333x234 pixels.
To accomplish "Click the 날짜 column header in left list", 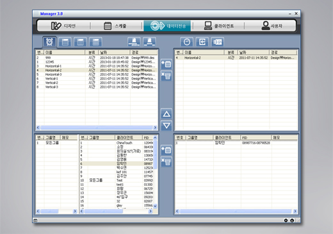I will [114, 53].
